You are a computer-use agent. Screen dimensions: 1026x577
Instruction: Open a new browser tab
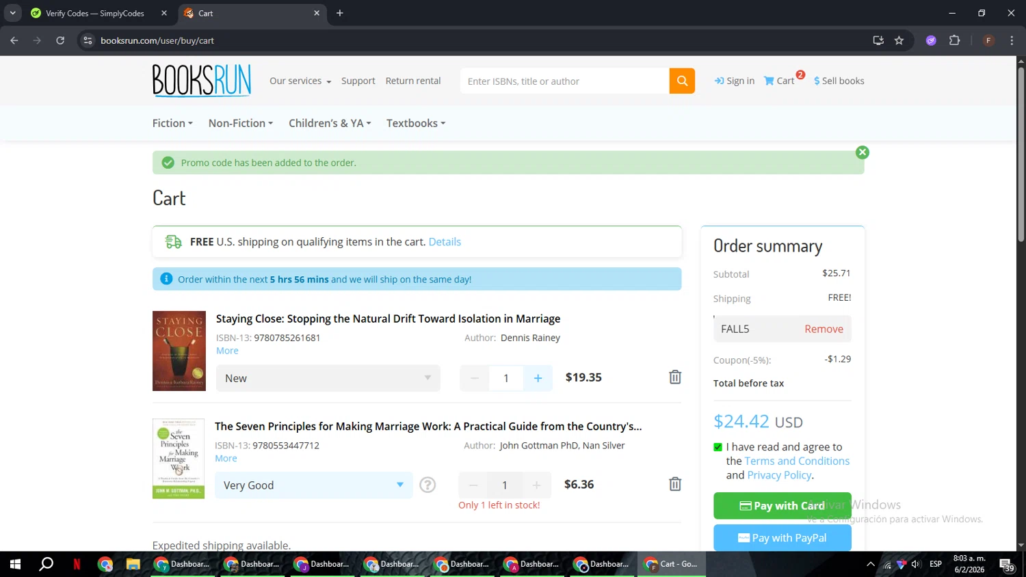click(340, 13)
